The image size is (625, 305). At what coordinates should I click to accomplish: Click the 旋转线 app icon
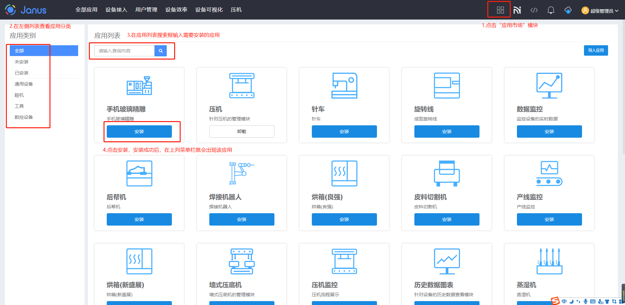(x=447, y=86)
